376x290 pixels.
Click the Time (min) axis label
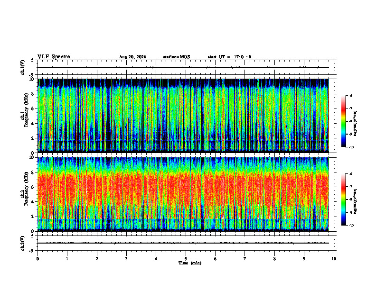(190, 263)
